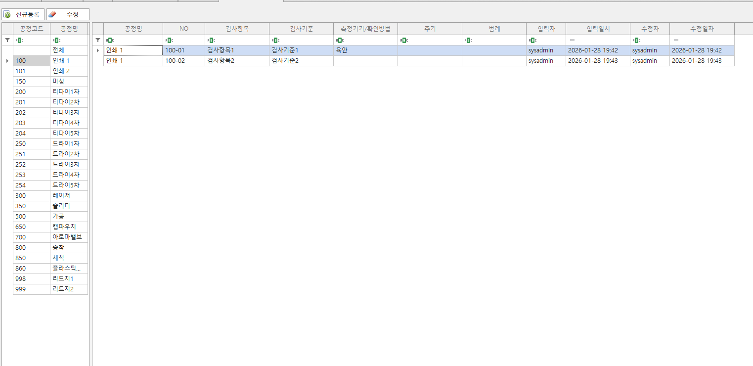The image size is (753, 366).
Task: Select the inspection row numbered 100-02
Action: click(183, 61)
